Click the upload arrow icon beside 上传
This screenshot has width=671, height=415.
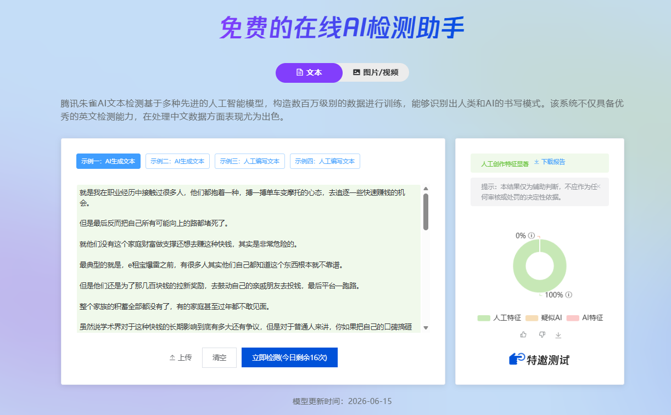pyautogui.click(x=172, y=357)
